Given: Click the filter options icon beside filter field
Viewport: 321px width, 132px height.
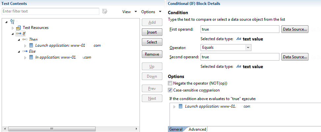Looking at the screenshot, I should [105, 12].
